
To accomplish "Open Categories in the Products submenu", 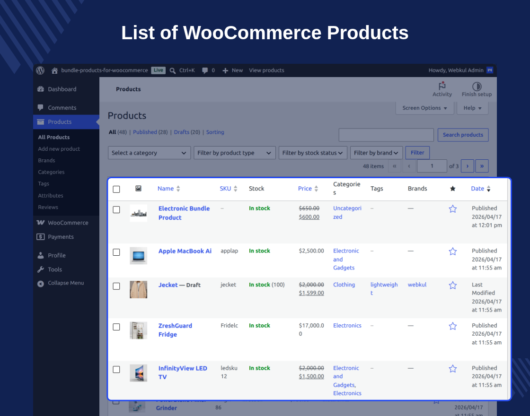I will (51, 172).
